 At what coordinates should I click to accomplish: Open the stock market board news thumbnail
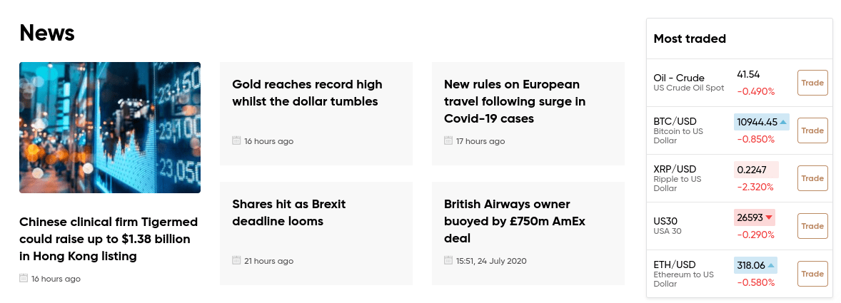(110, 128)
